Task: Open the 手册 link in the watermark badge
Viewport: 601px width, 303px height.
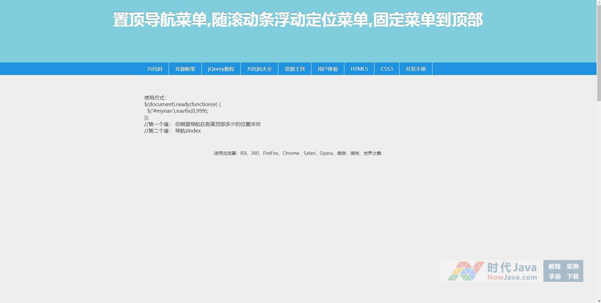Action: 554,276
